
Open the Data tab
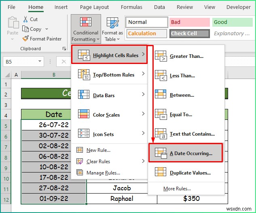coord(159,7)
